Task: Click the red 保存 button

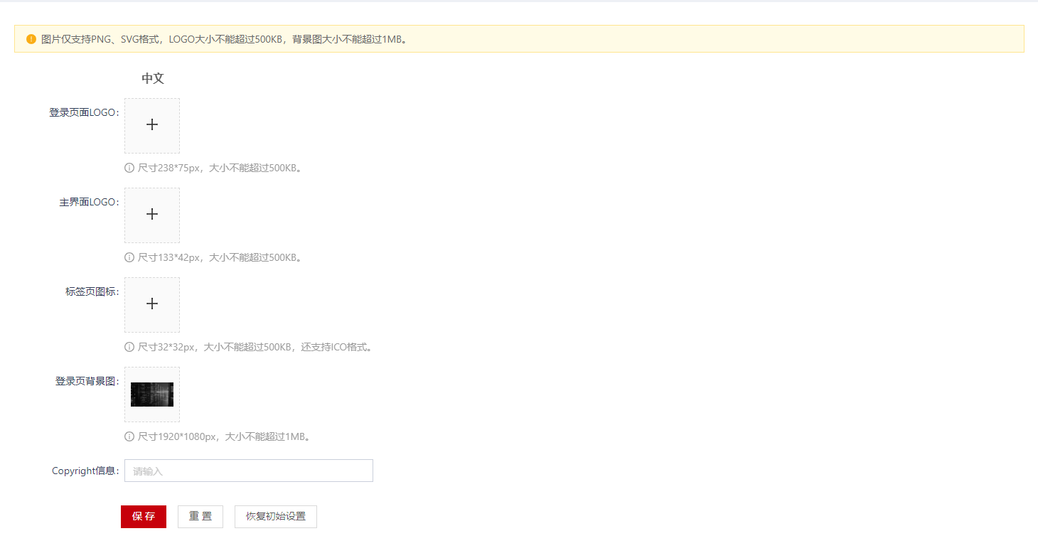Action: pyautogui.click(x=144, y=517)
